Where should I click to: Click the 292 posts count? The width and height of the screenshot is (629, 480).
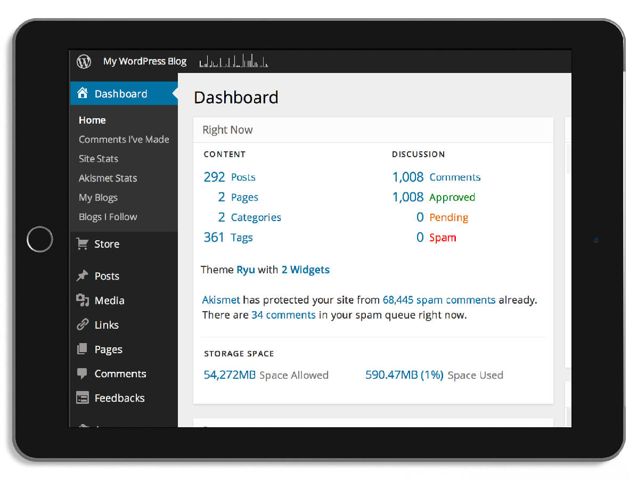(x=214, y=176)
